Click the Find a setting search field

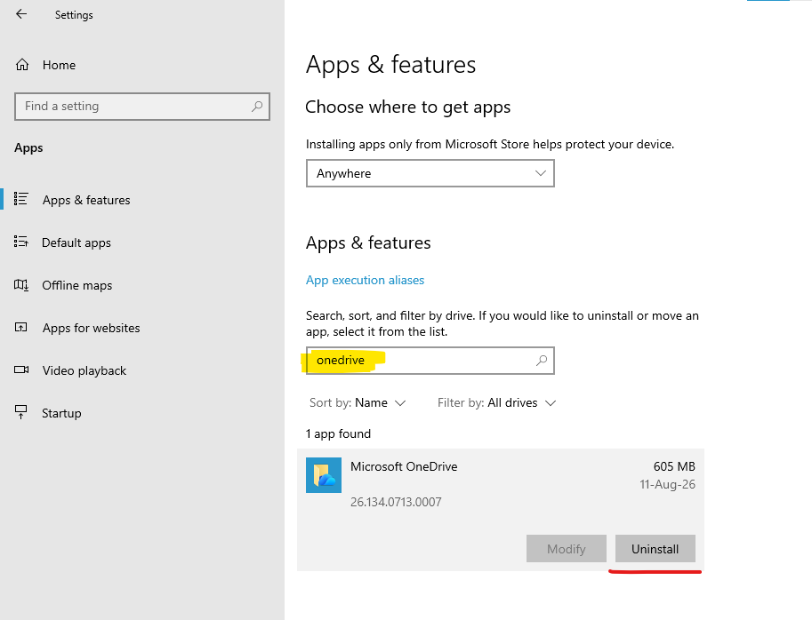142,106
